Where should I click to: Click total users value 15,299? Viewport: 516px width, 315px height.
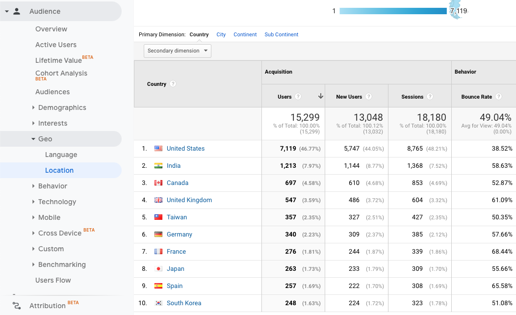coord(305,117)
